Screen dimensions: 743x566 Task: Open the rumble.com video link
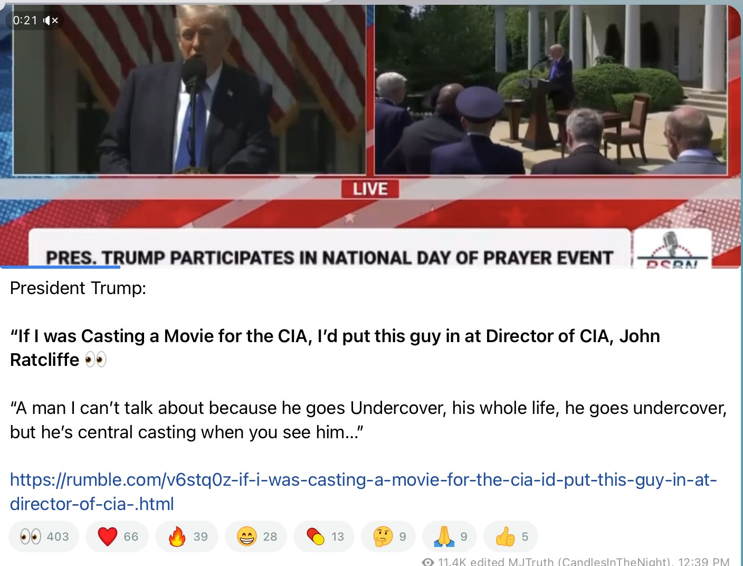(363, 491)
